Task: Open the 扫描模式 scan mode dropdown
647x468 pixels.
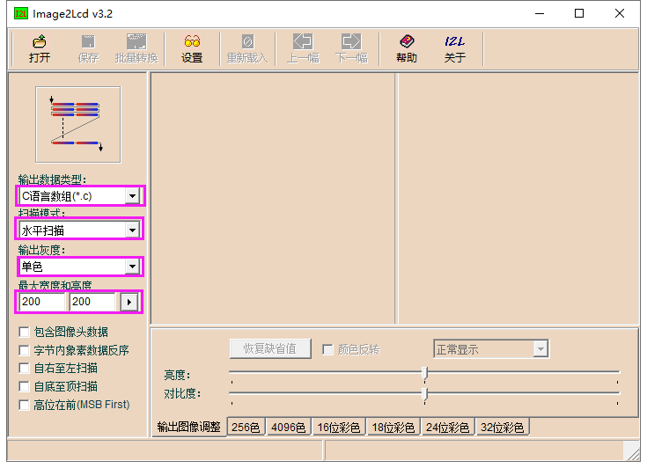Action: coord(132,230)
